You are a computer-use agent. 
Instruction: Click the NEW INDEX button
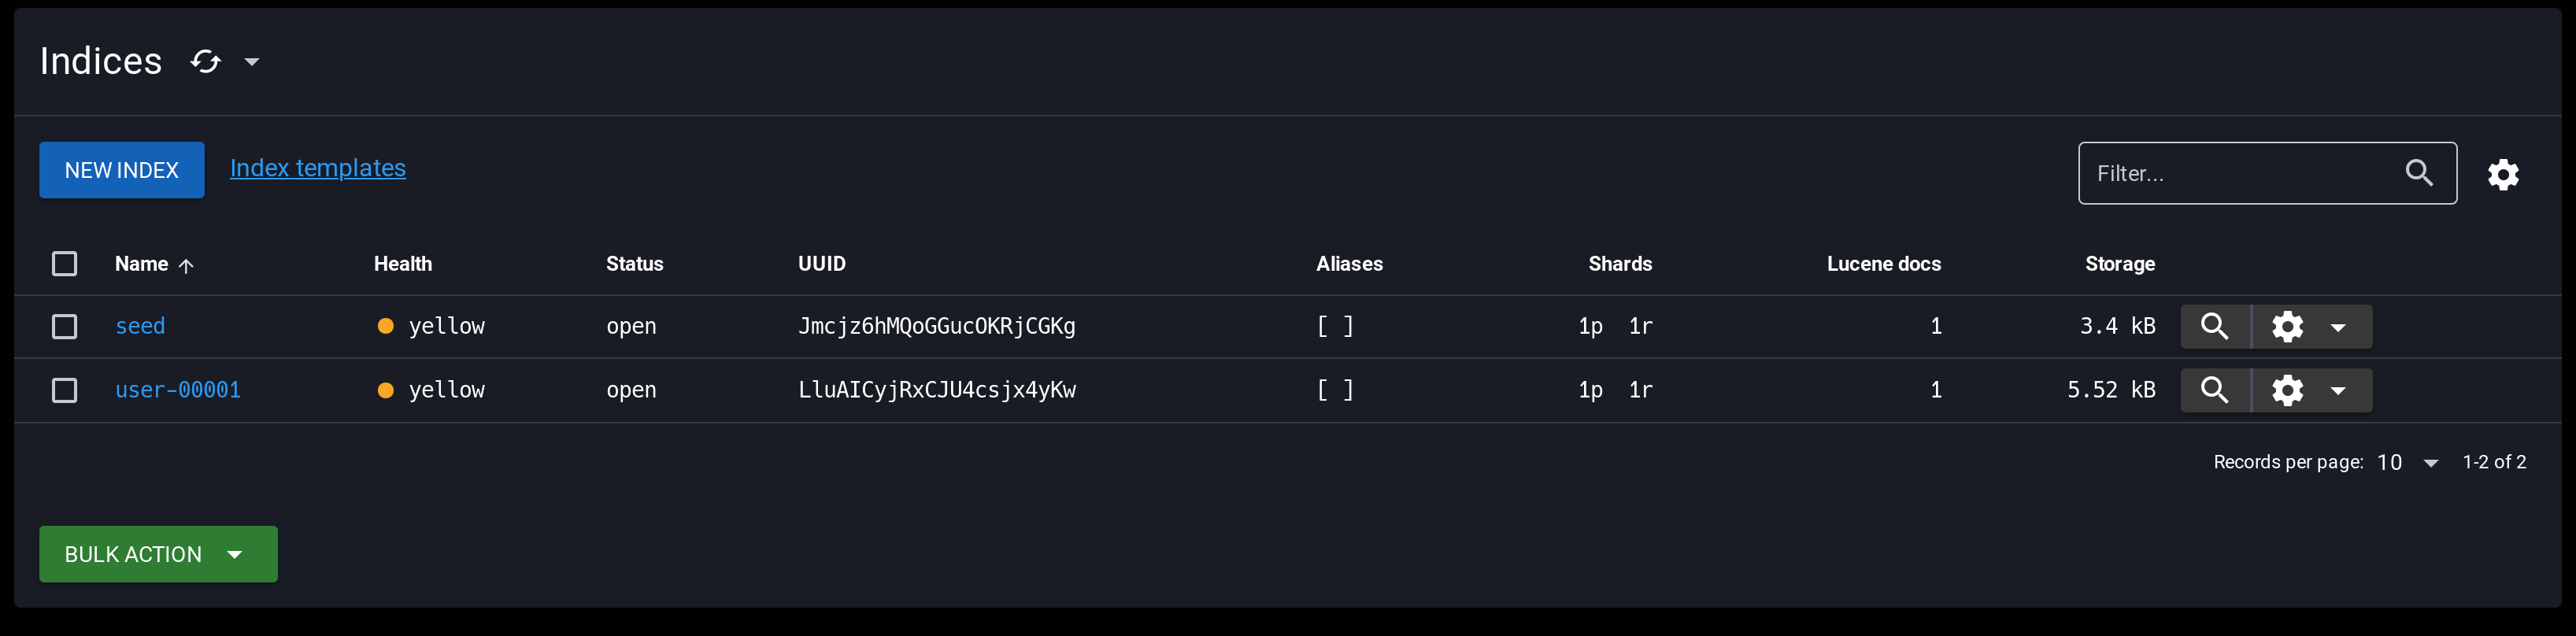pyautogui.click(x=122, y=170)
